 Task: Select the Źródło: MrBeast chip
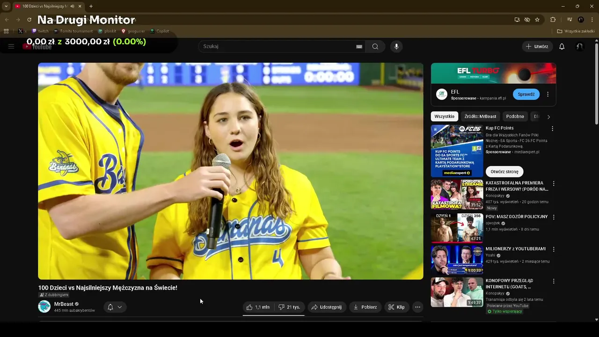480,117
